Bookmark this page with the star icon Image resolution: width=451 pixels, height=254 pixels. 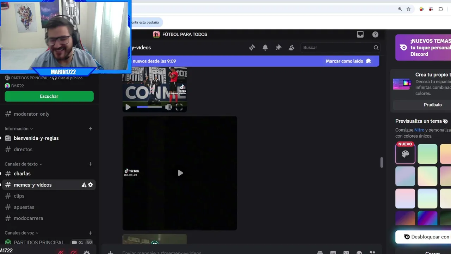(x=408, y=9)
